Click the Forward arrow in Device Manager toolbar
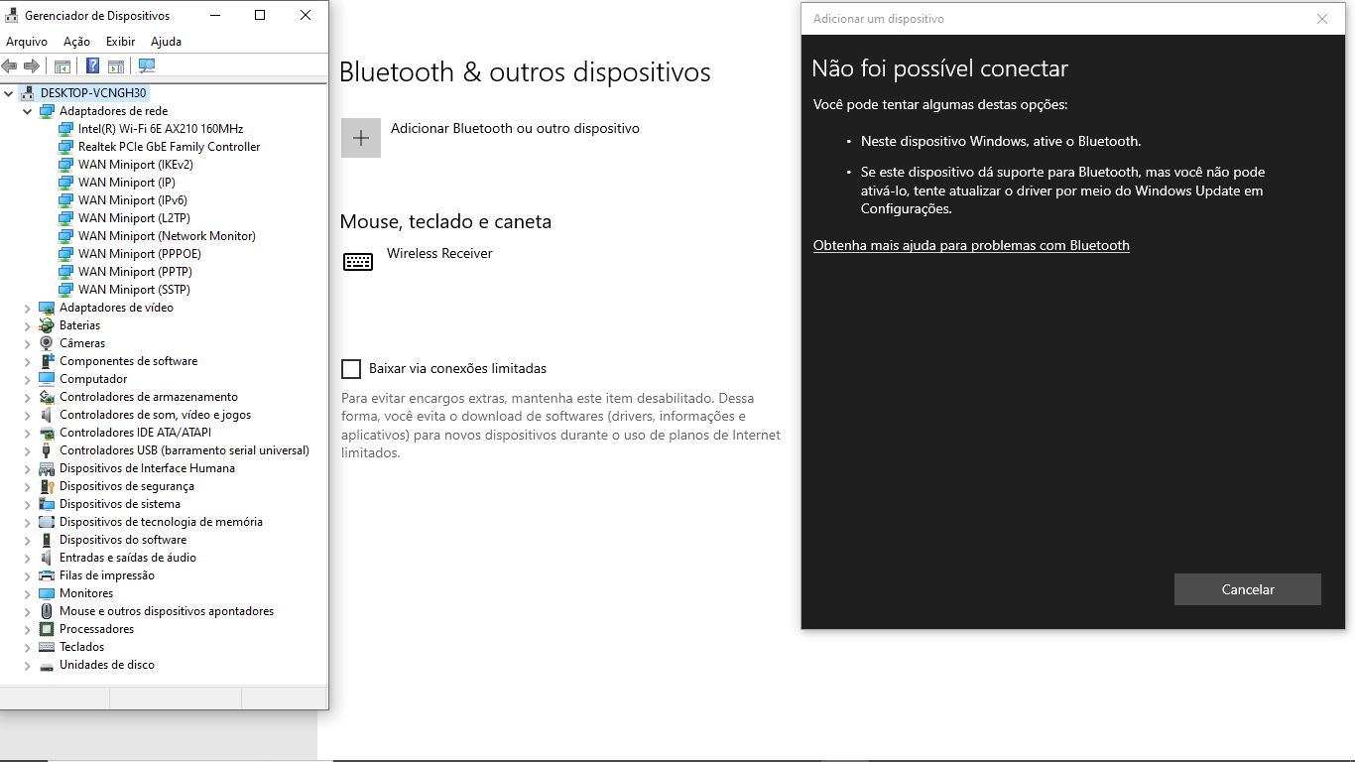This screenshot has width=1355, height=762. click(x=32, y=65)
